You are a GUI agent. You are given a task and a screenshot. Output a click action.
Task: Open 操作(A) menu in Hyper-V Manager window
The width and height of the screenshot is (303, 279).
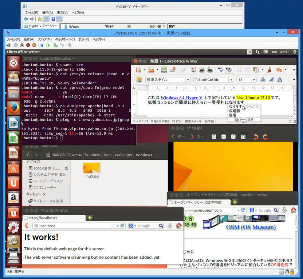pos(48,12)
